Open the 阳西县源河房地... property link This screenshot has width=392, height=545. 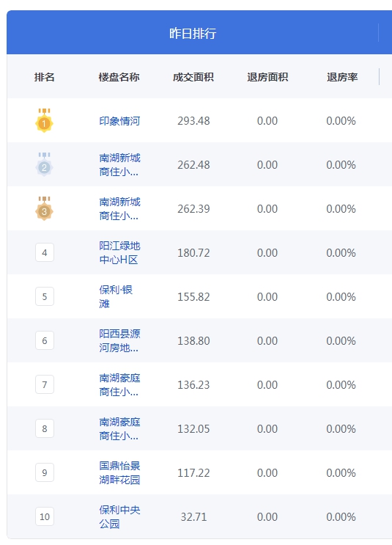click(x=119, y=340)
